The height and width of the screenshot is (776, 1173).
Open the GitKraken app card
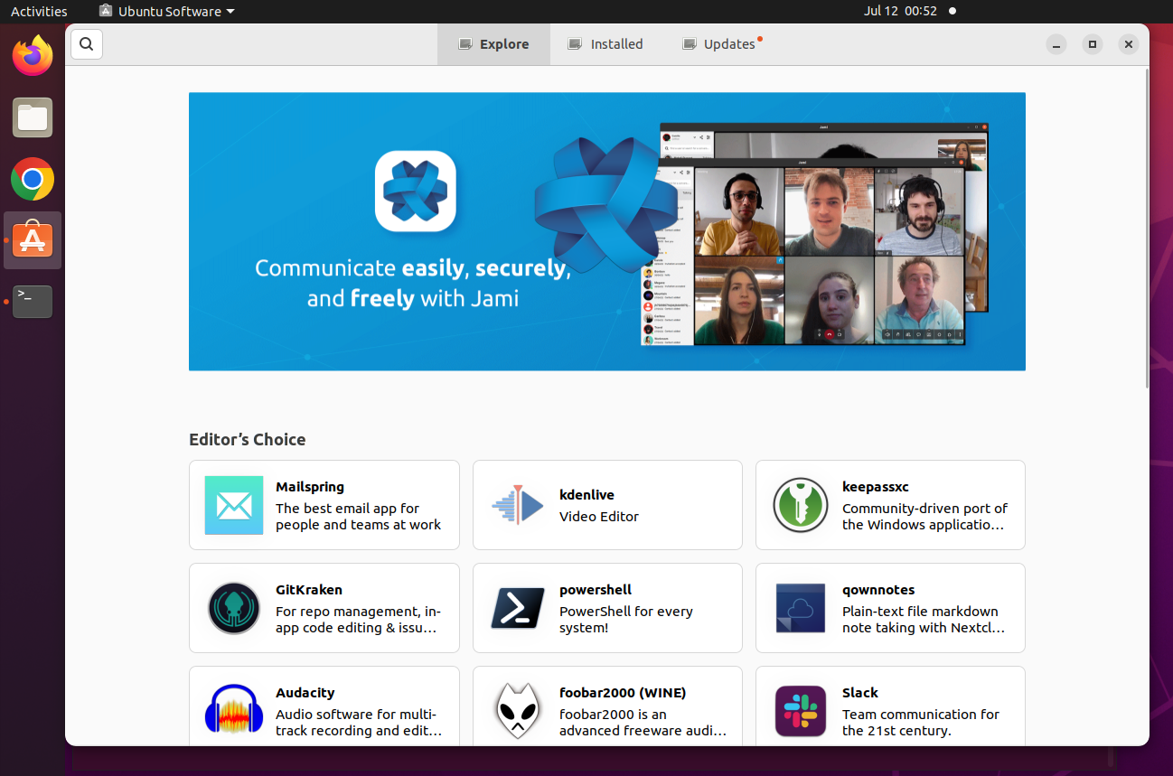point(324,608)
